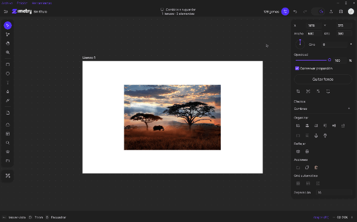Adjust the Opacidad slider handle
The width and height of the screenshot is (357, 222).
[329, 60]
